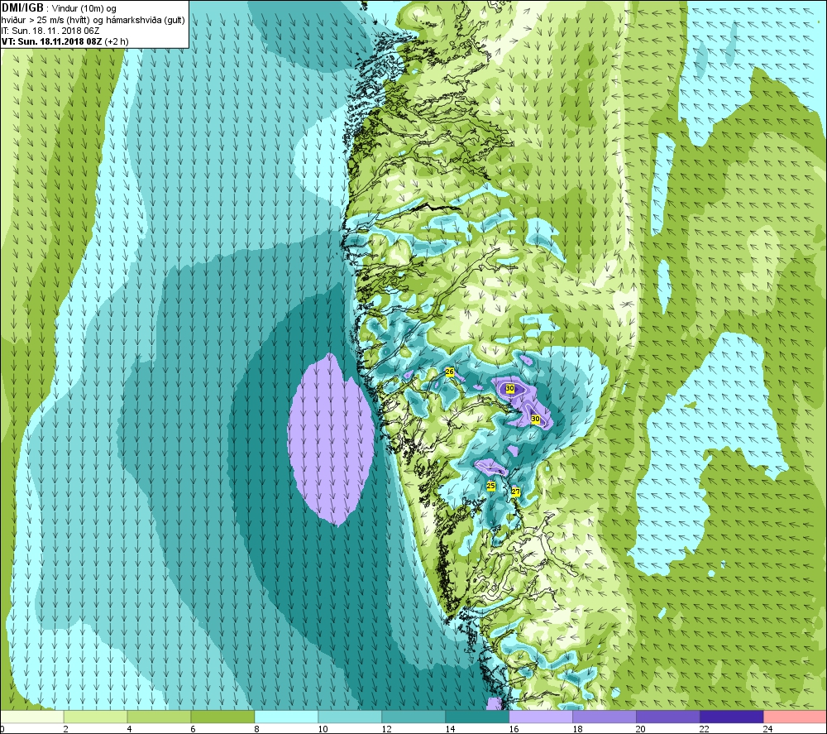
Task: Select the yellow gust marker labeled 25
Action: point(491,486)
